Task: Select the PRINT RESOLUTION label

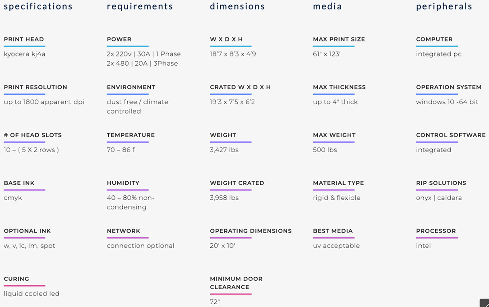Action: (x=35, y=87)
